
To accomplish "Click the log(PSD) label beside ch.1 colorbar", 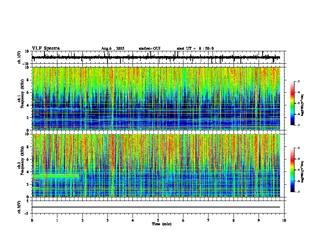I will (x=302, y=105).
